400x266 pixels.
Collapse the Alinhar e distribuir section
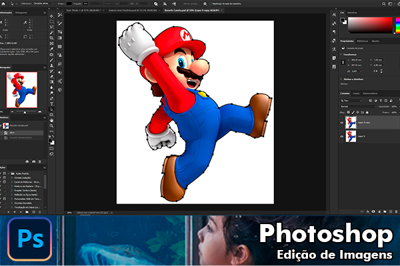341,79
